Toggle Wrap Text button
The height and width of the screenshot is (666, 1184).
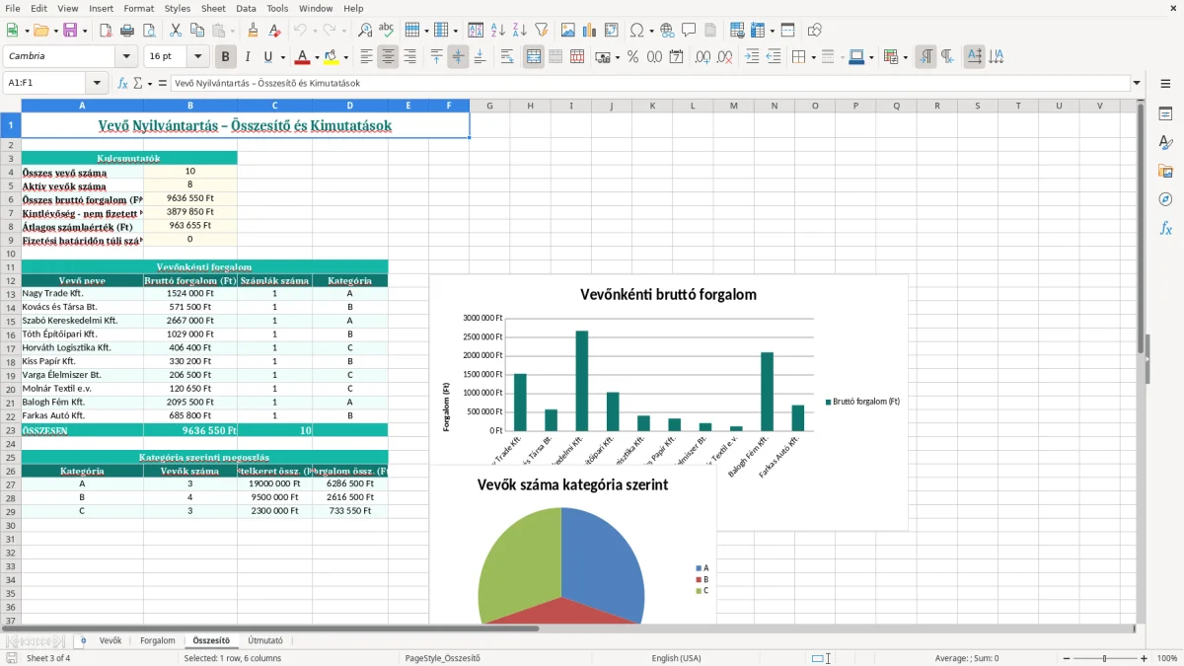[x=507, y=57]
